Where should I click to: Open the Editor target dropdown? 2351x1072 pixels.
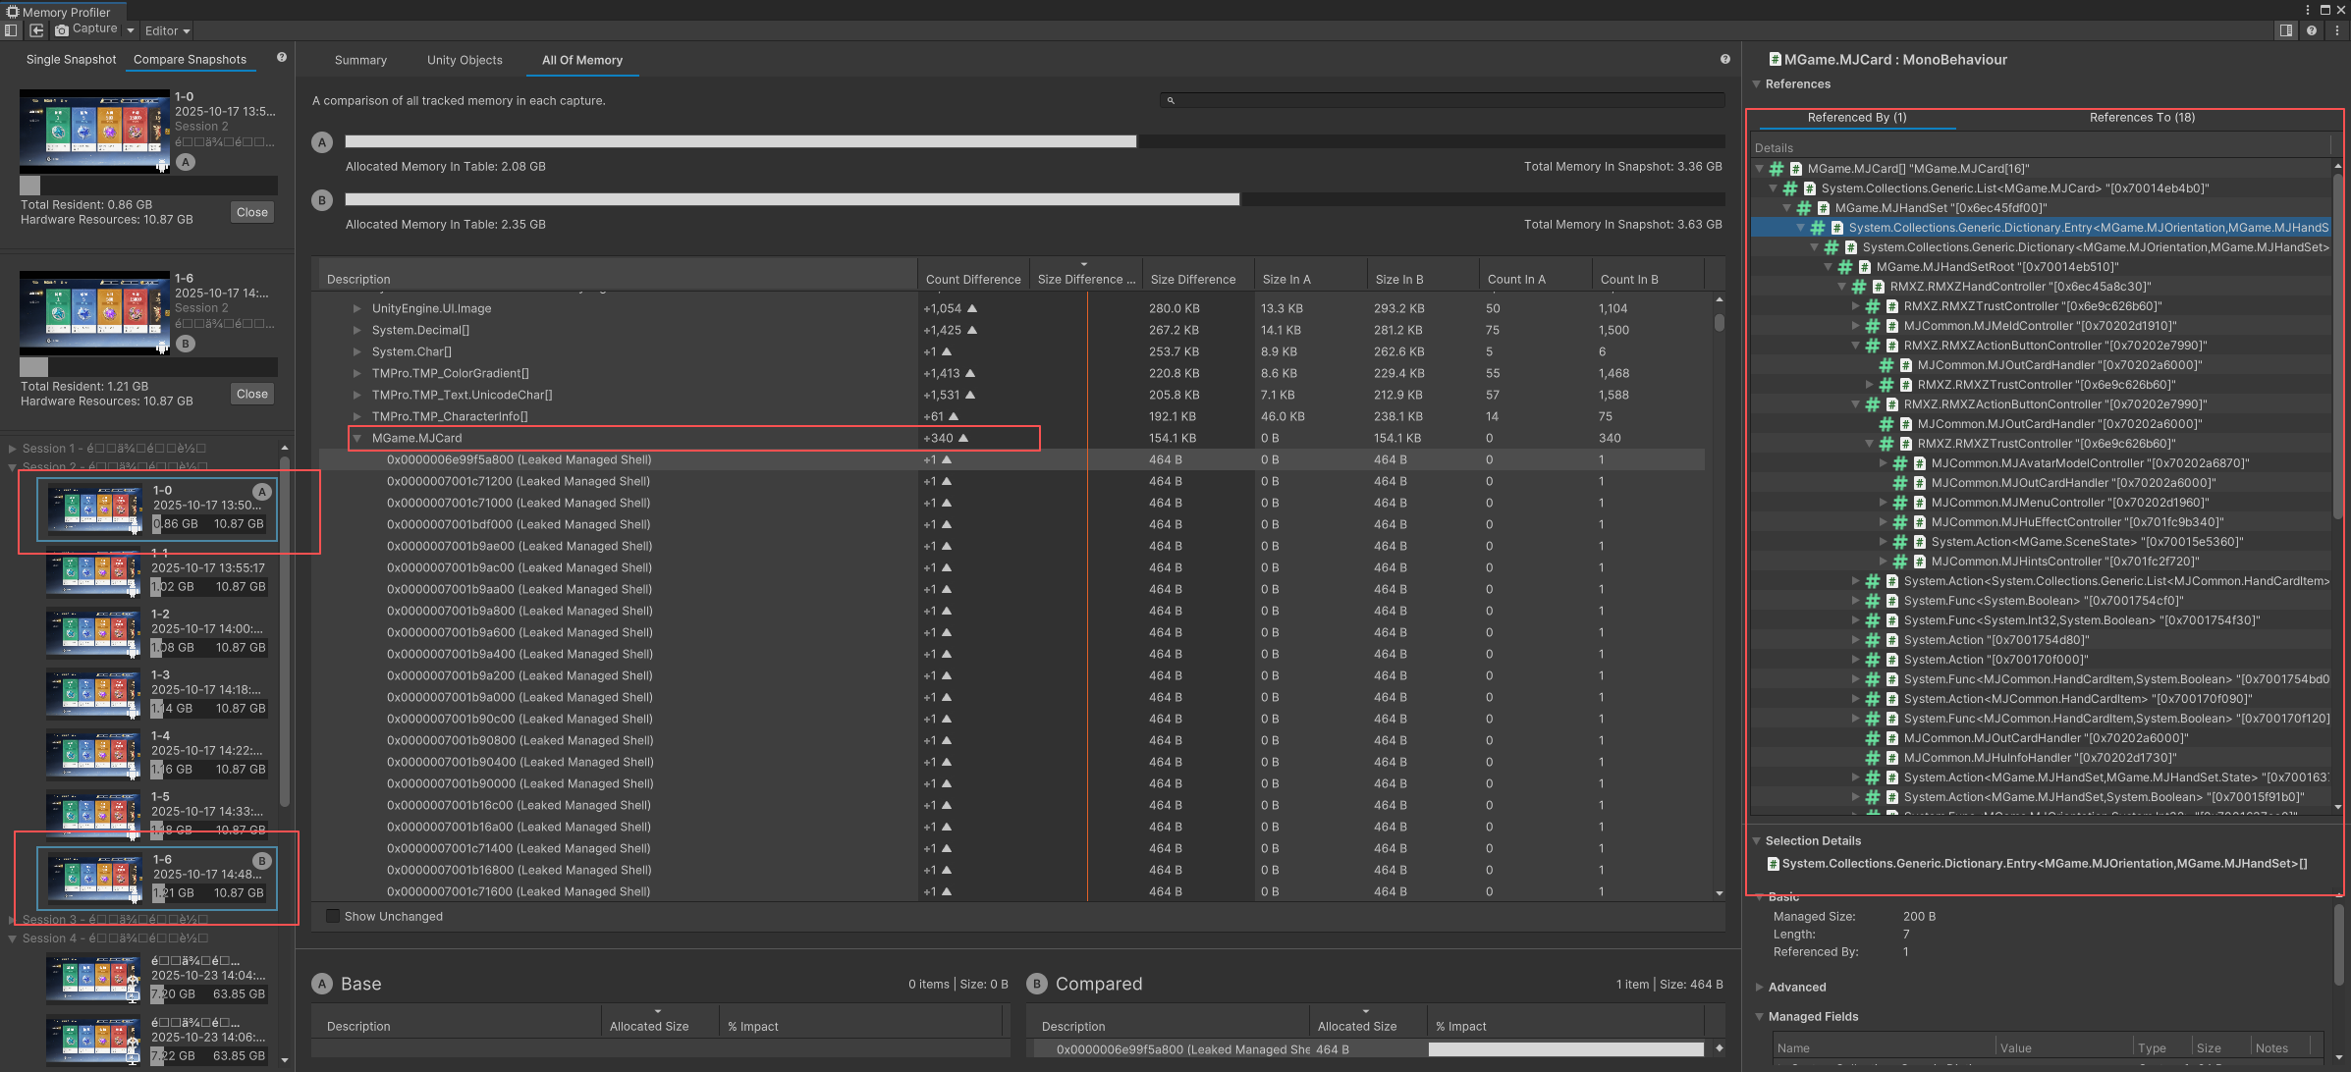point(167,31)
